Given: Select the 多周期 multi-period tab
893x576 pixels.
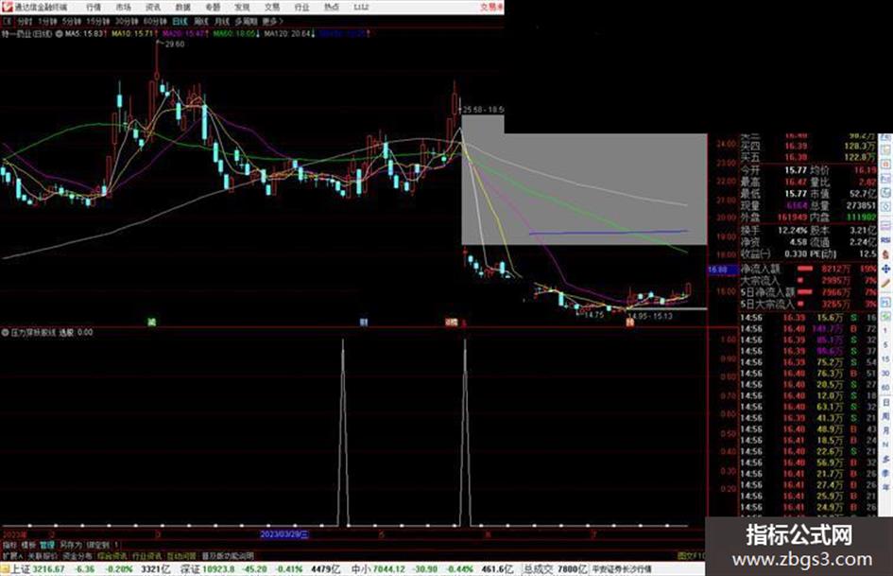Looking at the screenshot, I should point(246,21).
